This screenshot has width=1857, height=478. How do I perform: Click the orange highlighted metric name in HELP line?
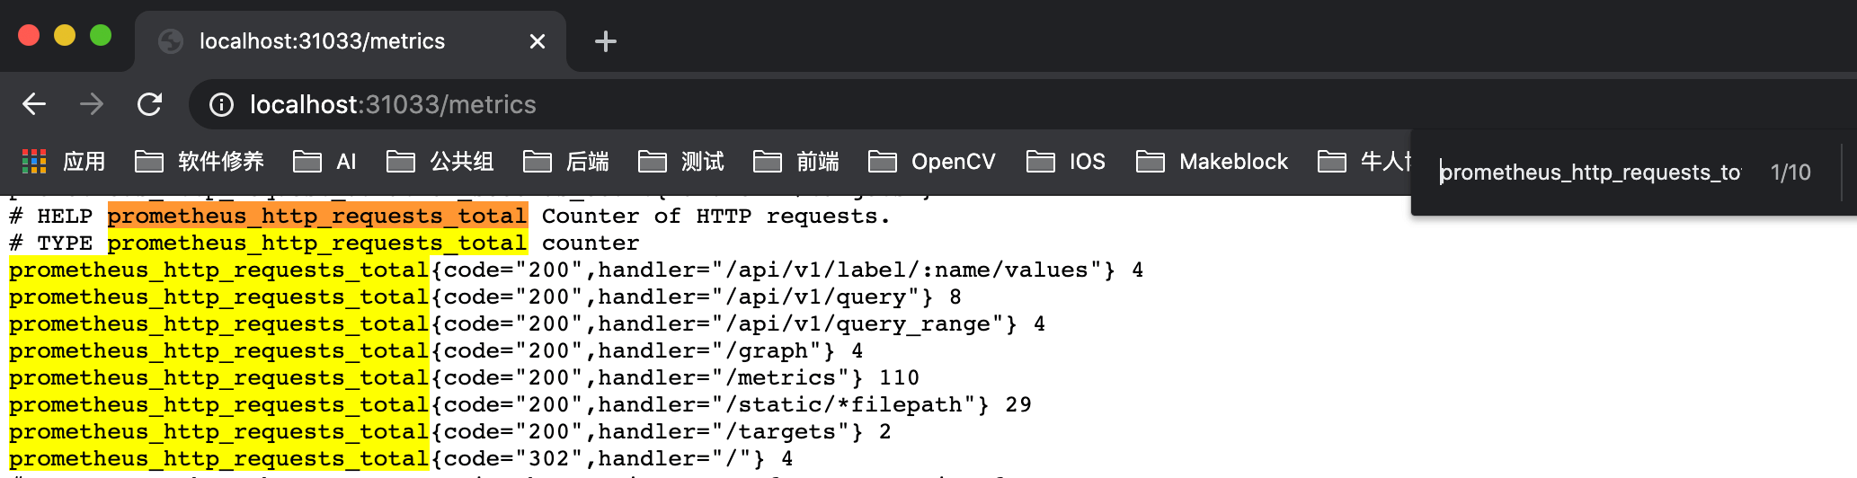317,217
